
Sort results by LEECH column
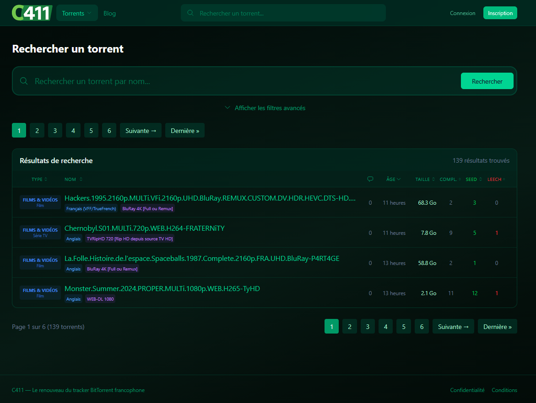[x=496, y=179]
